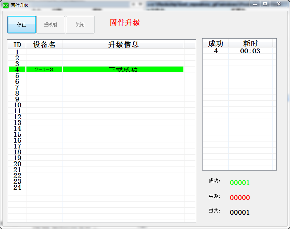
Task: Click the 停止 button
Action: [22, 25]
